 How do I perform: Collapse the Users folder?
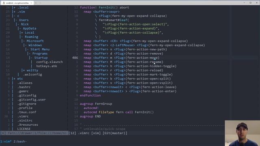click(24, 20)
